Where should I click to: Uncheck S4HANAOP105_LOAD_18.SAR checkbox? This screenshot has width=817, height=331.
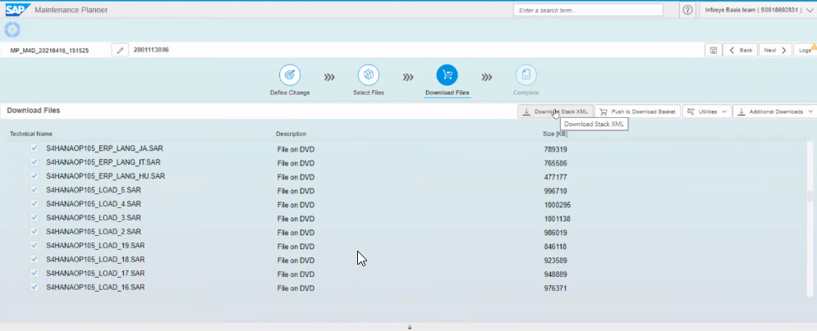pyautogui.click(x=34, y=259)
